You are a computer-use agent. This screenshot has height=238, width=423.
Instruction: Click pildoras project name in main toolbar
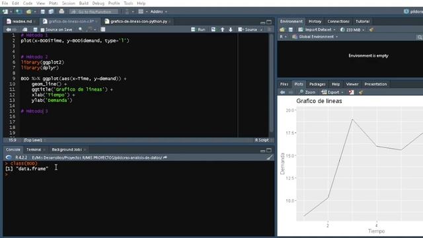[414, 12]
